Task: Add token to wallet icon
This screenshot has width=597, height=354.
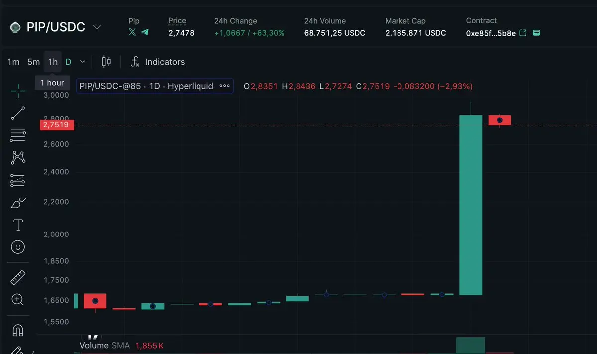Action: pos(536,33)
